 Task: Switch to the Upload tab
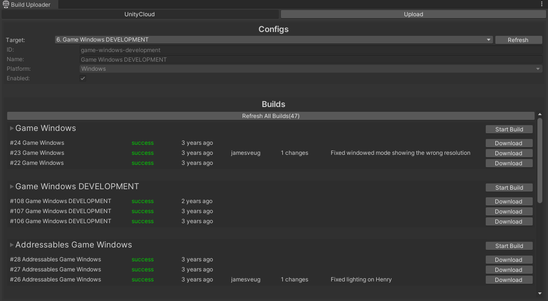click(x=413, y=14)
